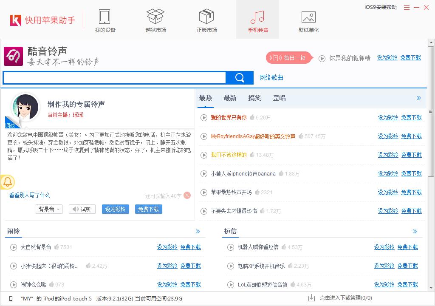
Task: Open the 越狱市场 jailbreak market
Action: [x=155, y=19]
